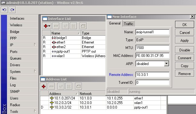Open Interfaces in the sidebar menu
Viewport: 196px width, 114px height.
(23, 18)
